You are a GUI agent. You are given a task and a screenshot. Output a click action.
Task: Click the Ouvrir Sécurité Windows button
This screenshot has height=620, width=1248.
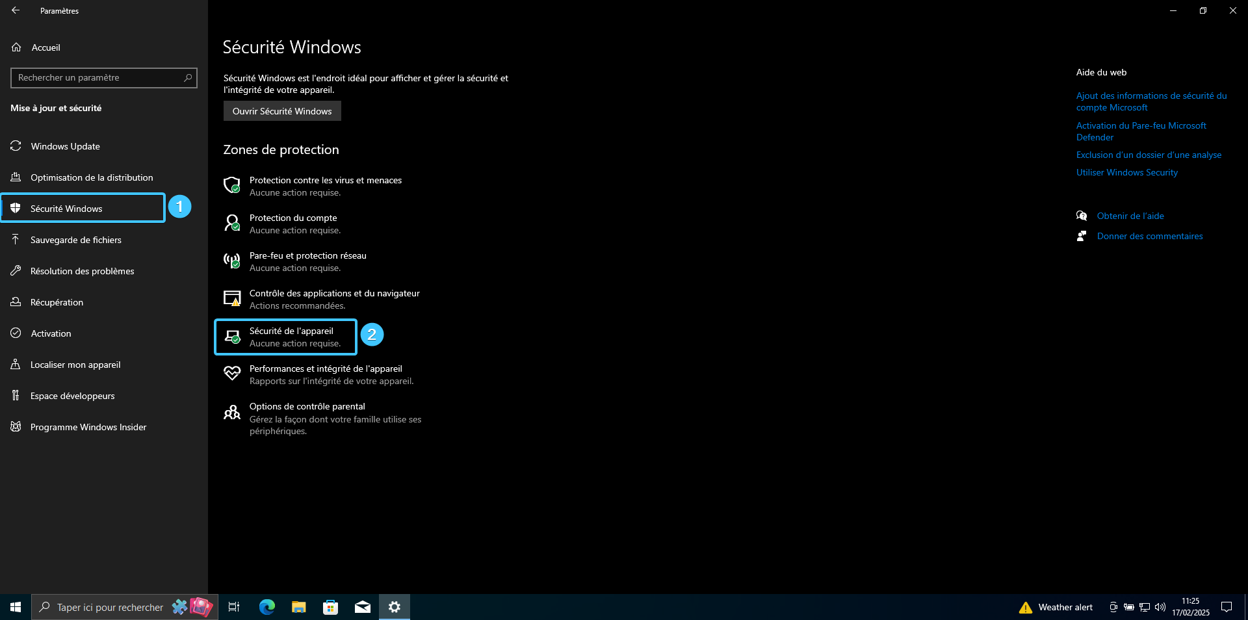click(x=282, y=111)
